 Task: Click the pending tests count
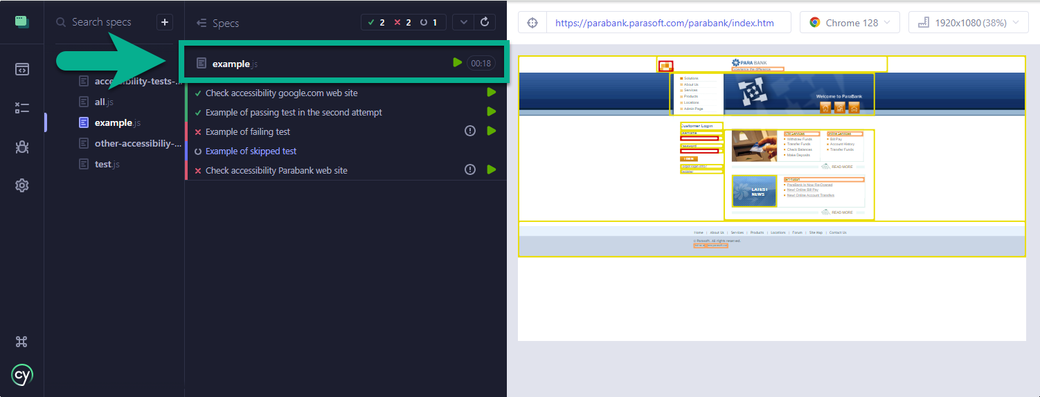point(429,22)
